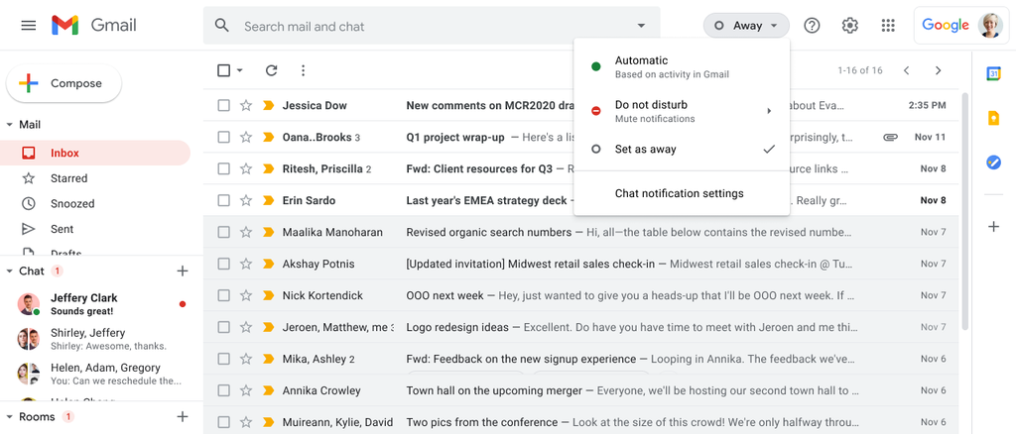This screenshot has height=434, width=1016.
Task: Open Logo redesign ideas email
Action: coord(581,327)
